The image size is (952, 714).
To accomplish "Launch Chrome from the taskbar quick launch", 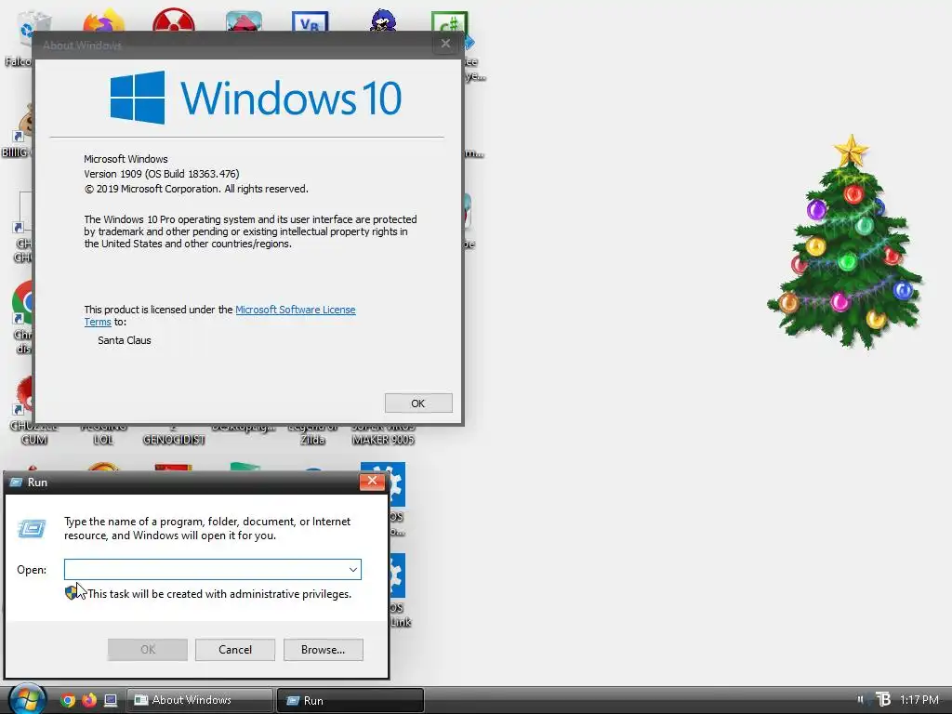I will 68,700.
